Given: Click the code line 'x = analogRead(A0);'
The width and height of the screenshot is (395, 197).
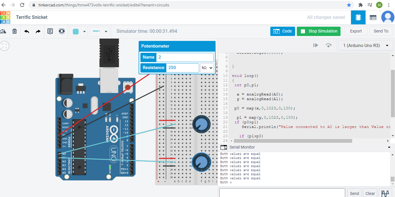Looking at the screenshot, I should pyautogui.click(x=260, y=94).
